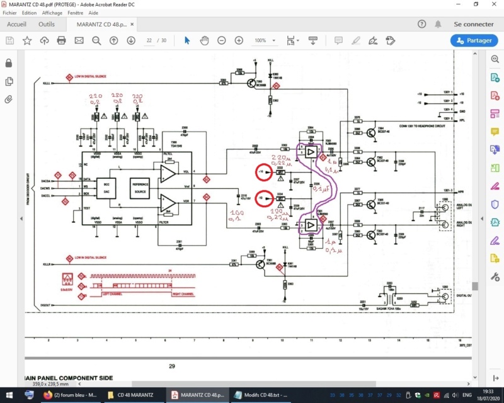Viewport: 504px width, 403px height.
Task: Open the zoom level dropdown arrow
Action: [x=274, y=40]
